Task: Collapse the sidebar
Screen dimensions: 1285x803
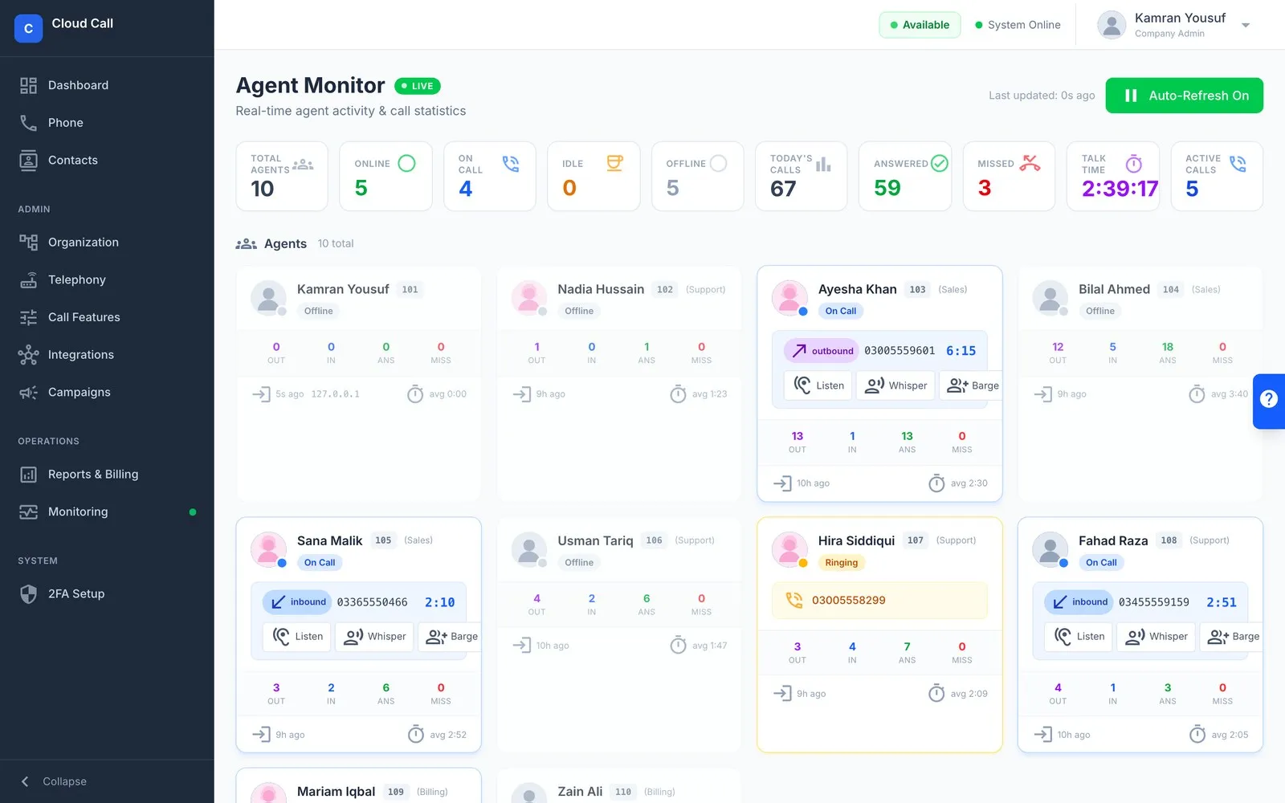Action: pos(55,781)
